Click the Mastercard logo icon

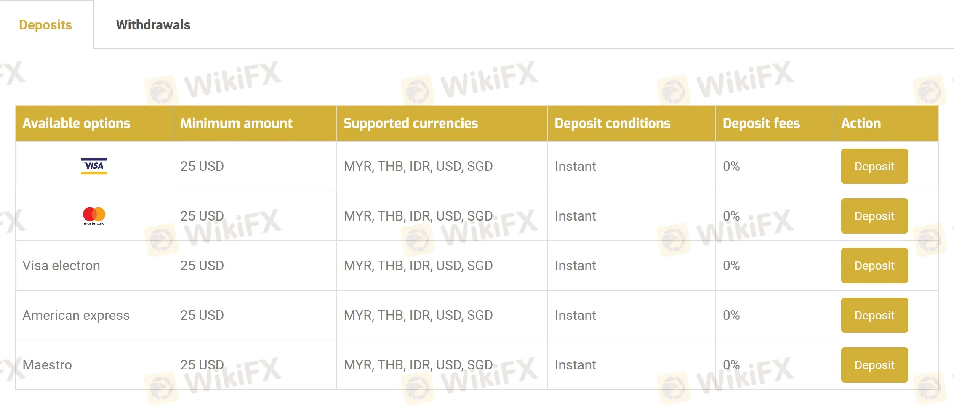click(94, 216)
